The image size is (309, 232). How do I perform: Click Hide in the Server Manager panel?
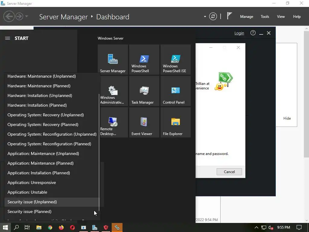click(x=287, y=118)
